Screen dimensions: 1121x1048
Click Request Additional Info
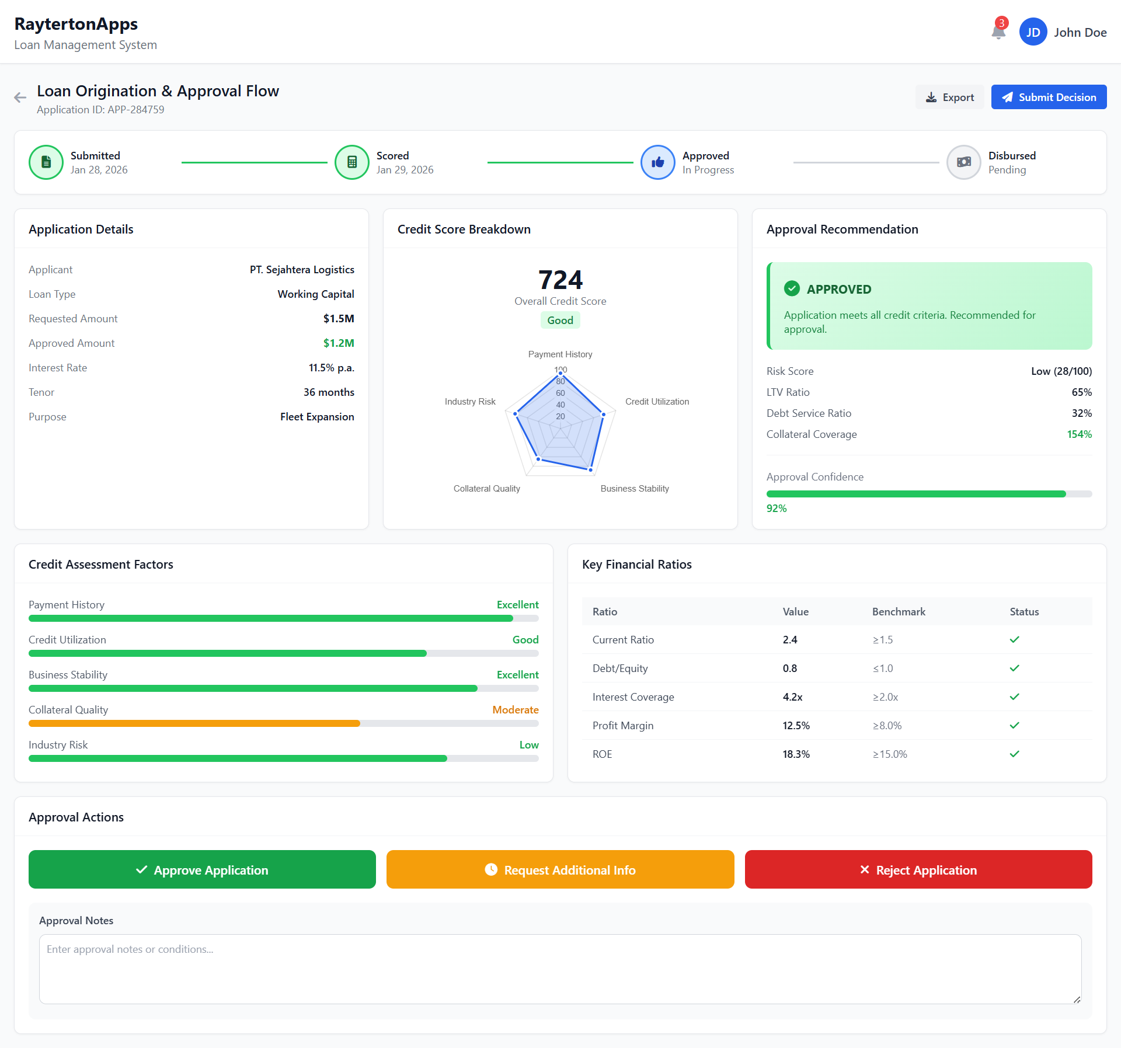(560, 869)
